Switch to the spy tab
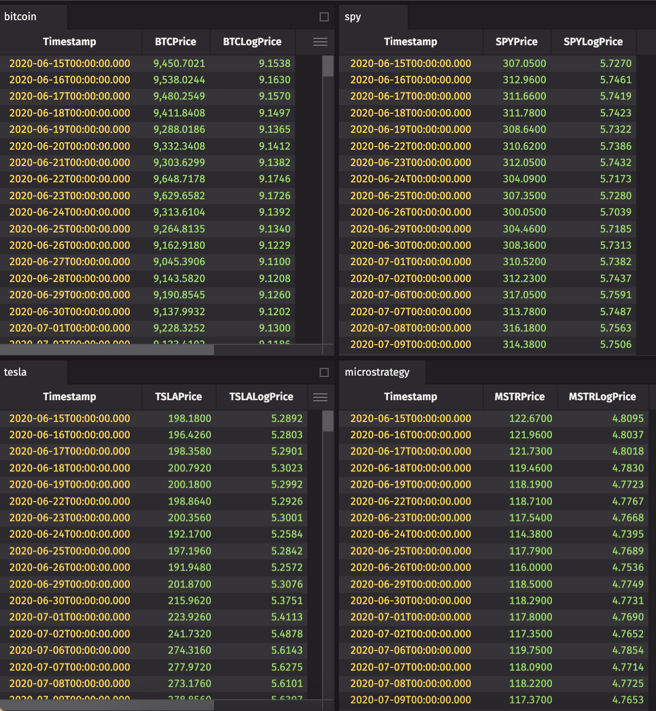The height and width of the screenshot is (711, 656). click(x=353, y=17)
